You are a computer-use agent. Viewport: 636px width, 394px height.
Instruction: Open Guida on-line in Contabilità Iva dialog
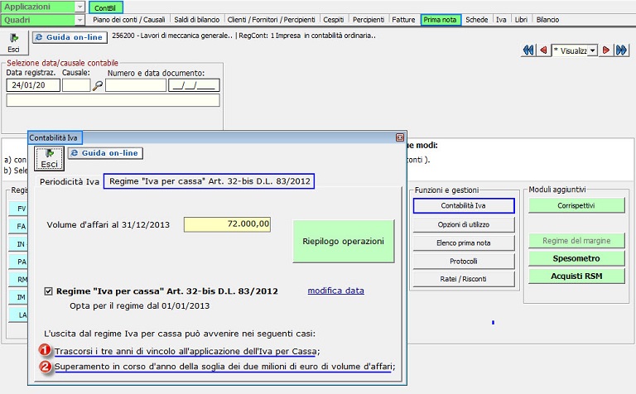click(x=105, y=153)
